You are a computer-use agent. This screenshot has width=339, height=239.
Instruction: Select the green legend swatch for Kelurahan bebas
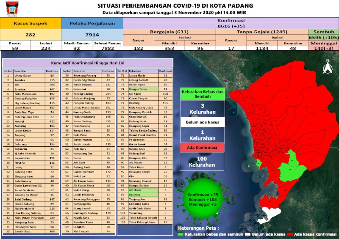point(181,234)
